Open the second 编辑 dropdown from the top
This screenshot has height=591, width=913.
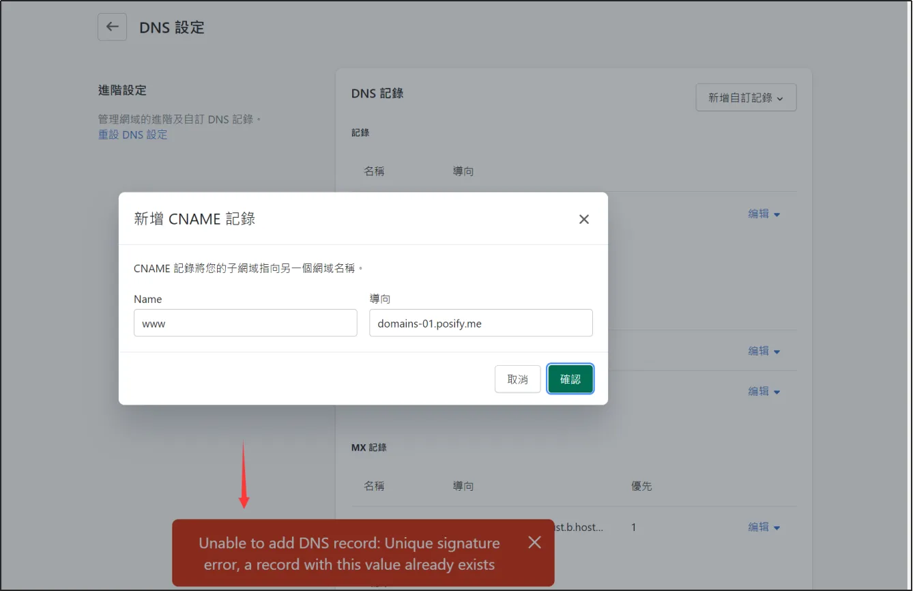click(x=764, y=351)
